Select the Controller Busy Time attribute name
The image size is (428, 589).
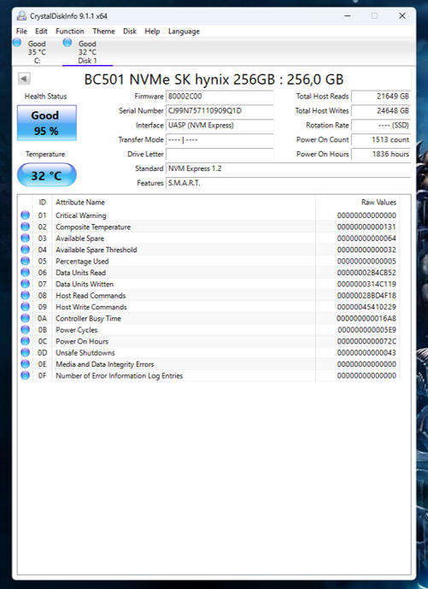pyautogui.click(x=88, y=319)
